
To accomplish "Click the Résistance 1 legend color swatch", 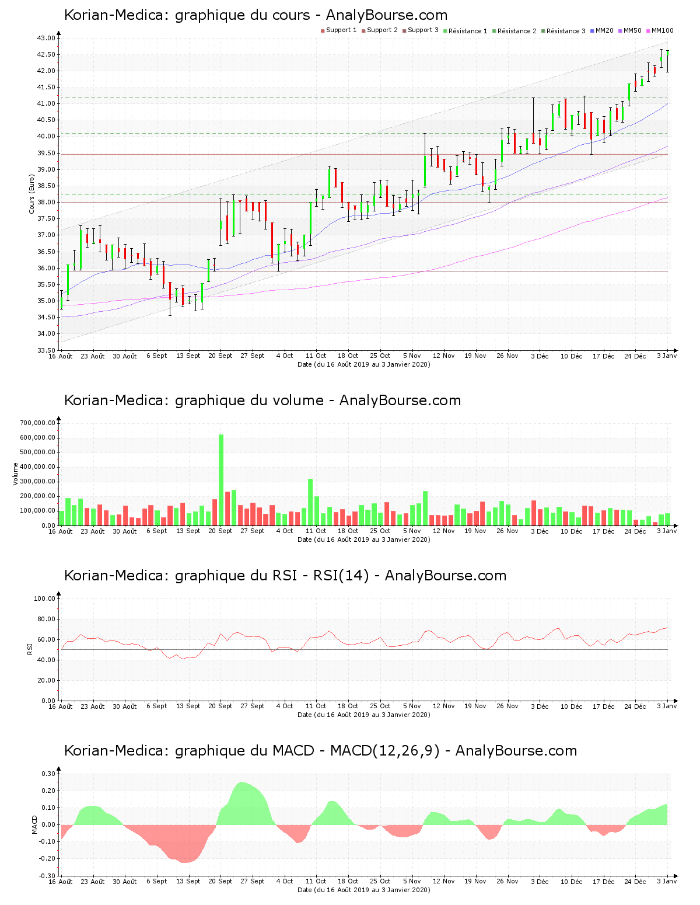I will [x=445, y=31].
